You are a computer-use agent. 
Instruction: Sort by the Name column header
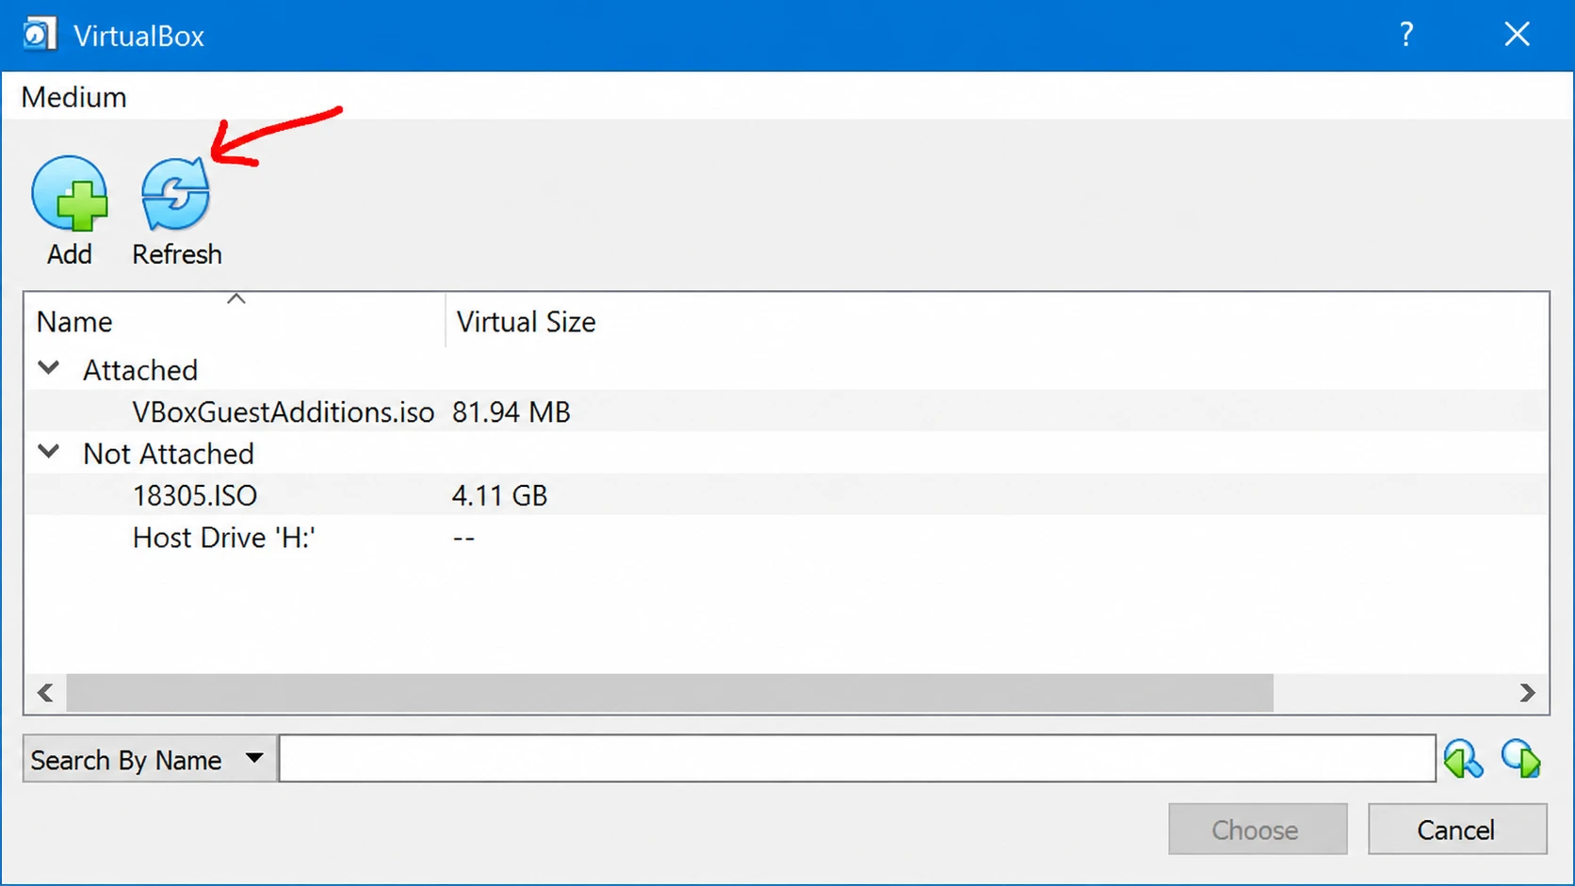click(x=235, y=321)
